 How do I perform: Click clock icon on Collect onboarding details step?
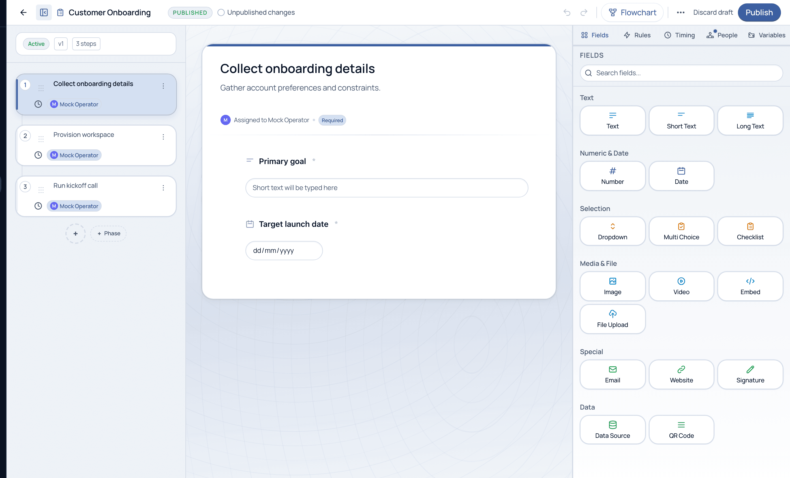38,104
